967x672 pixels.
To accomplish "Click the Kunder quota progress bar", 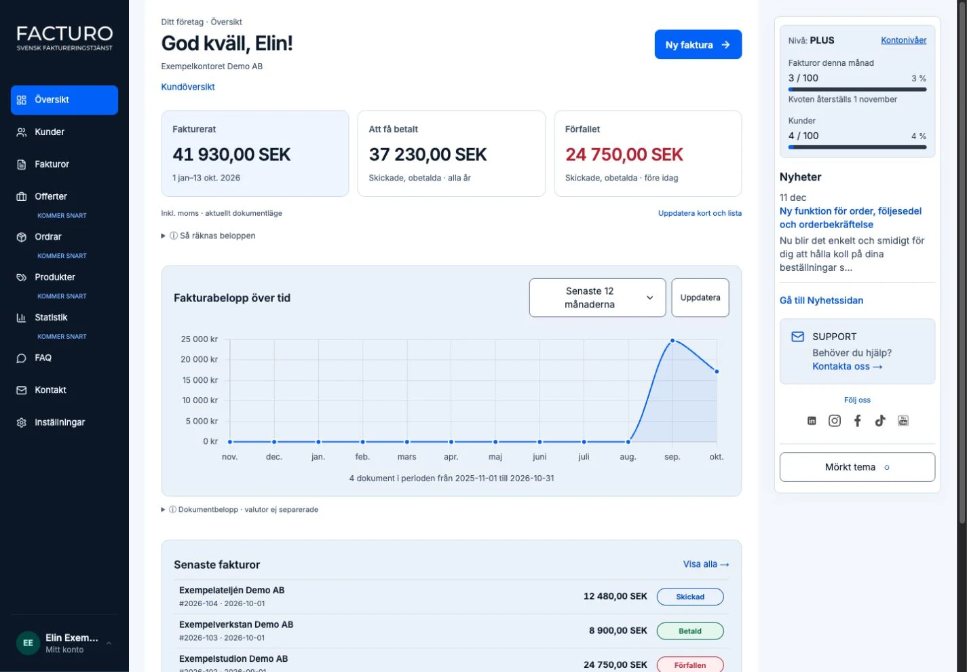I will tap(858, 147).
